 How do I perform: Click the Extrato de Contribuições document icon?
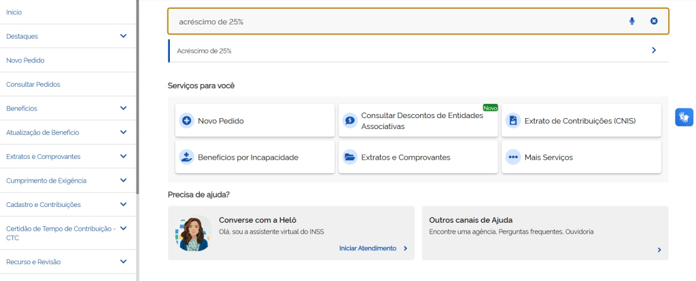coord(513,121)
